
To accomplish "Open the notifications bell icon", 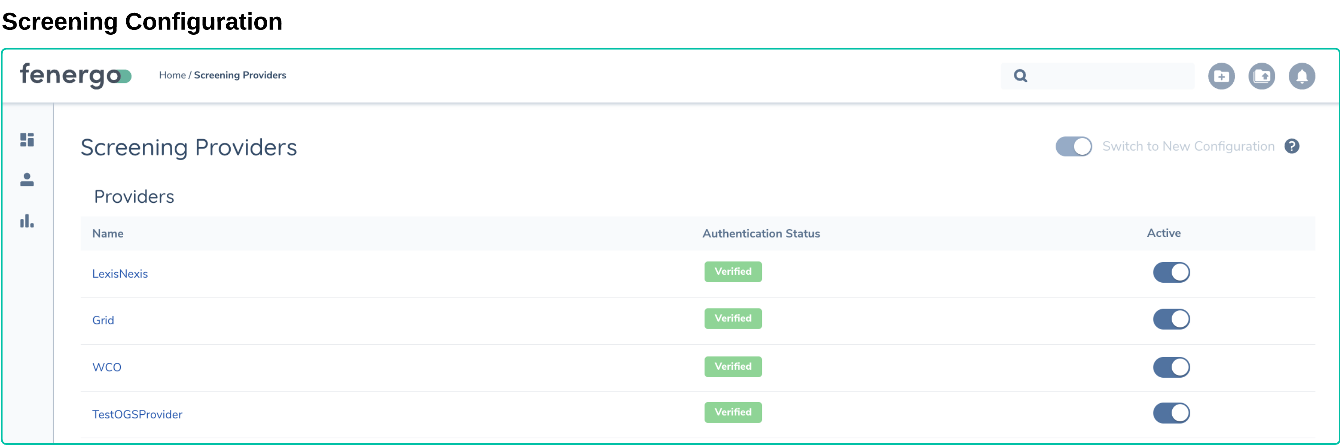I will point(1301,76).
